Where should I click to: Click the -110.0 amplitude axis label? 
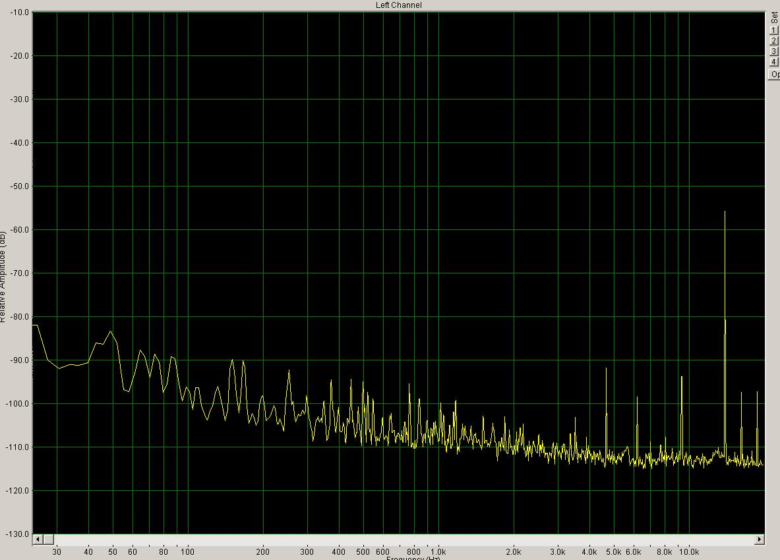(17, 447)
